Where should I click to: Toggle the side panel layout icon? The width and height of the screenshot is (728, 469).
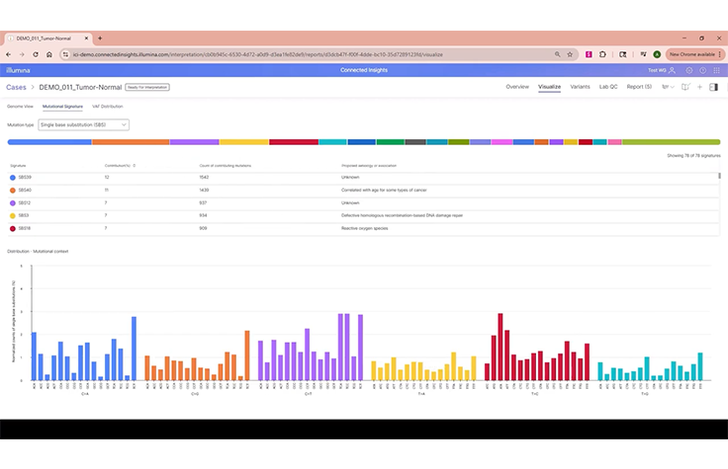point(714,87)
